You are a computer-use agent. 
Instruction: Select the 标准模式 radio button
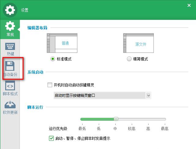tap(53, 59)
